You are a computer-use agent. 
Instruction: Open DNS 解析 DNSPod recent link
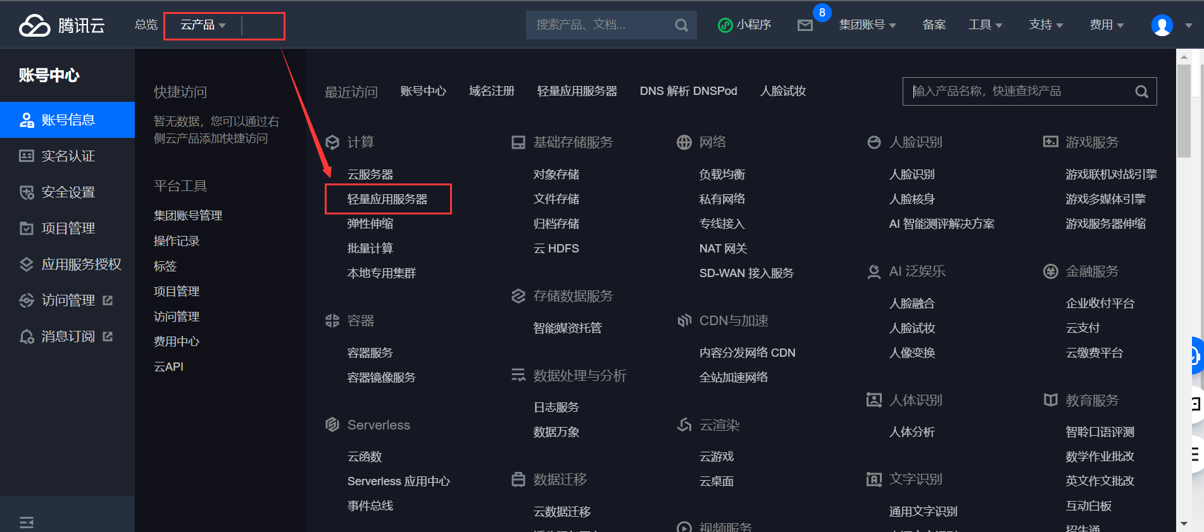[x=689, y=91]
